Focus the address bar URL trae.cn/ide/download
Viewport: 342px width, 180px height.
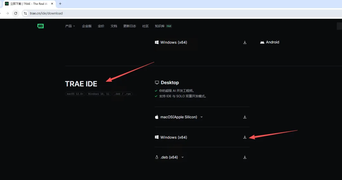[46, 13]
